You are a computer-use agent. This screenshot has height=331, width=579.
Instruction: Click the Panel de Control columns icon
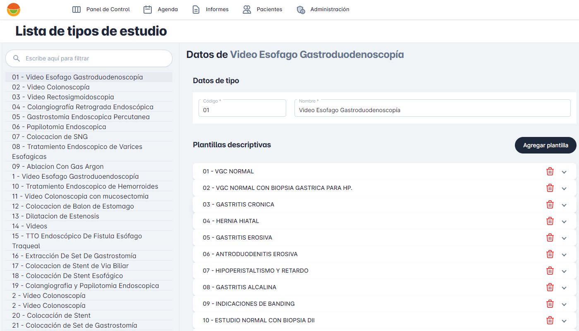pos(77,10)
